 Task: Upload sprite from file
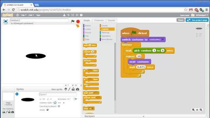(x=73, y=89)
